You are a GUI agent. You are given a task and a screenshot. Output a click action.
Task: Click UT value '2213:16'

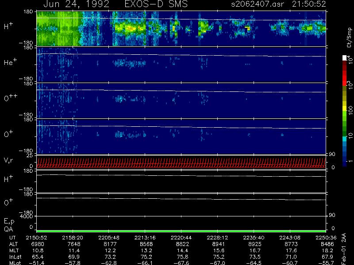145,238
